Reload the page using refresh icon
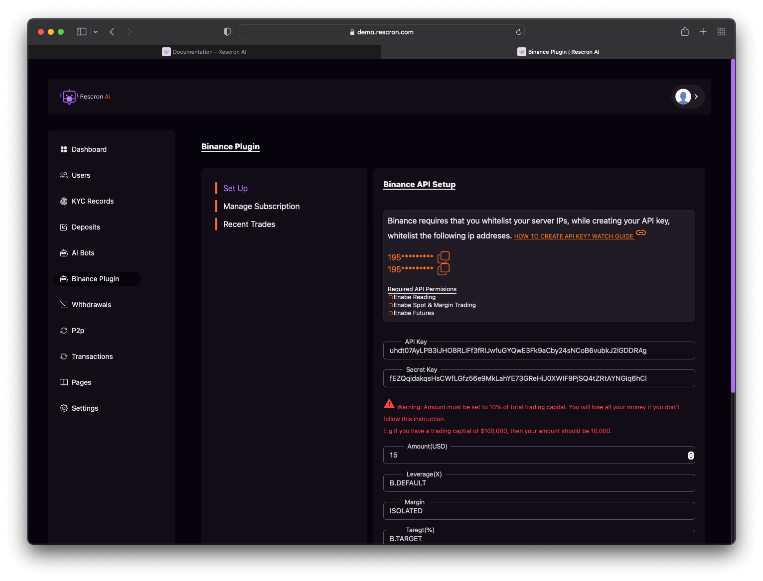 coord(518,32)
